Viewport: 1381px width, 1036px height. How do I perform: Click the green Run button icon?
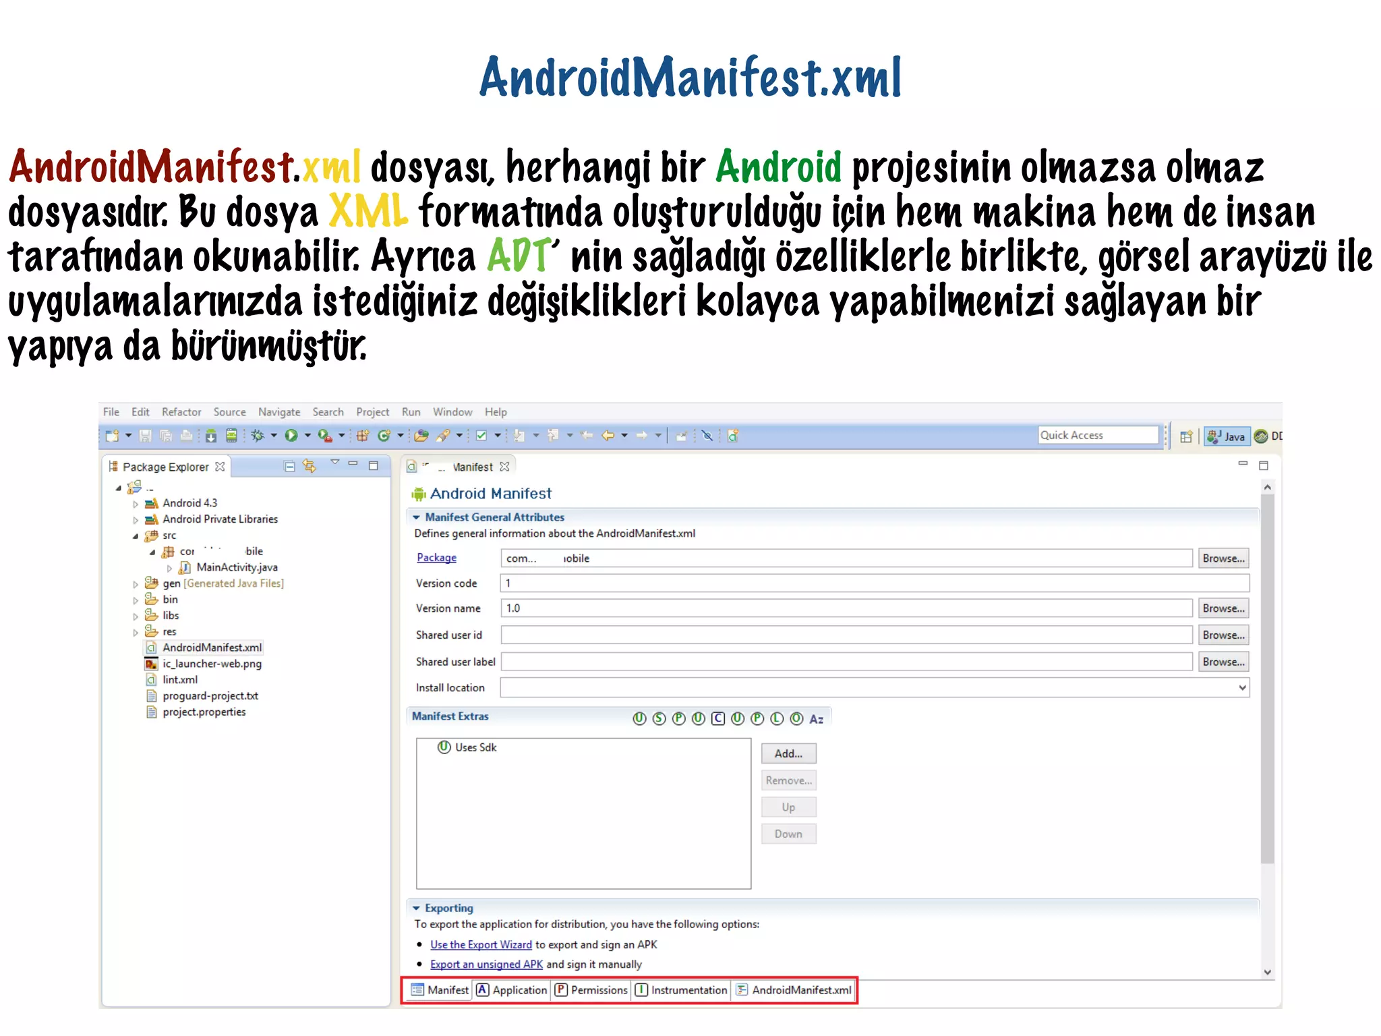coord(291,436)
